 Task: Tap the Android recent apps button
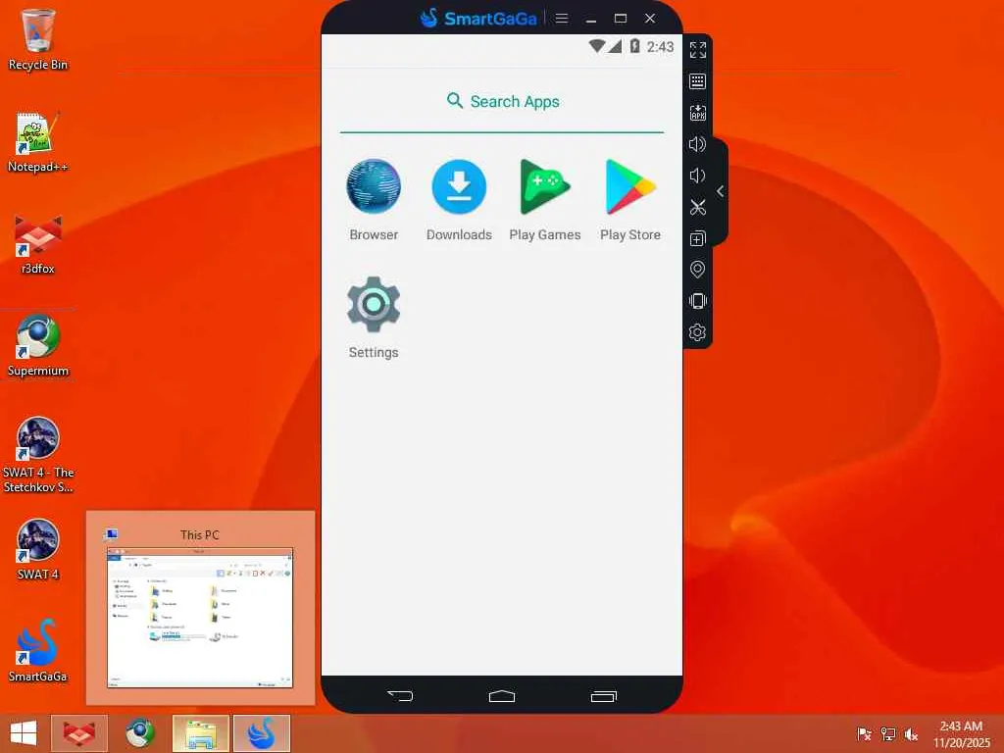[603, 696]
